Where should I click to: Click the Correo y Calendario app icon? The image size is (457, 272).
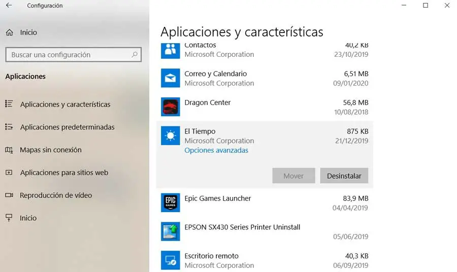pos(170,78)
